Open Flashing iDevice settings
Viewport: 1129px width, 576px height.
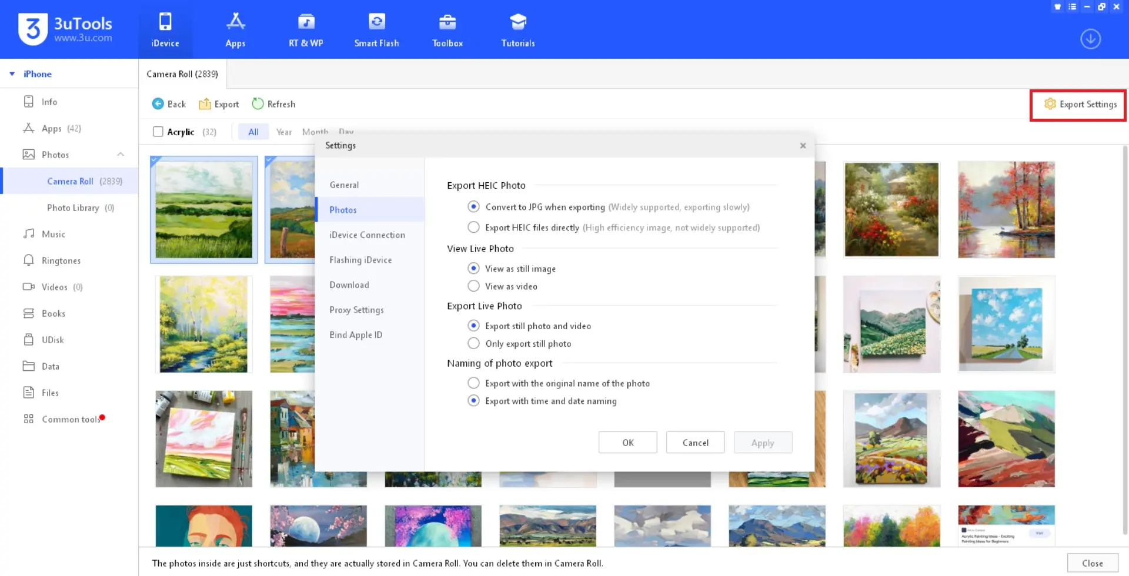[370, 260]
